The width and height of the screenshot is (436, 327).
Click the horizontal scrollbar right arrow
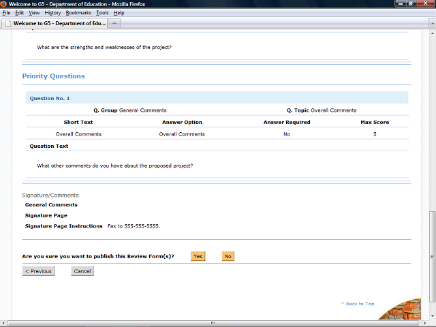coord(424,323)
